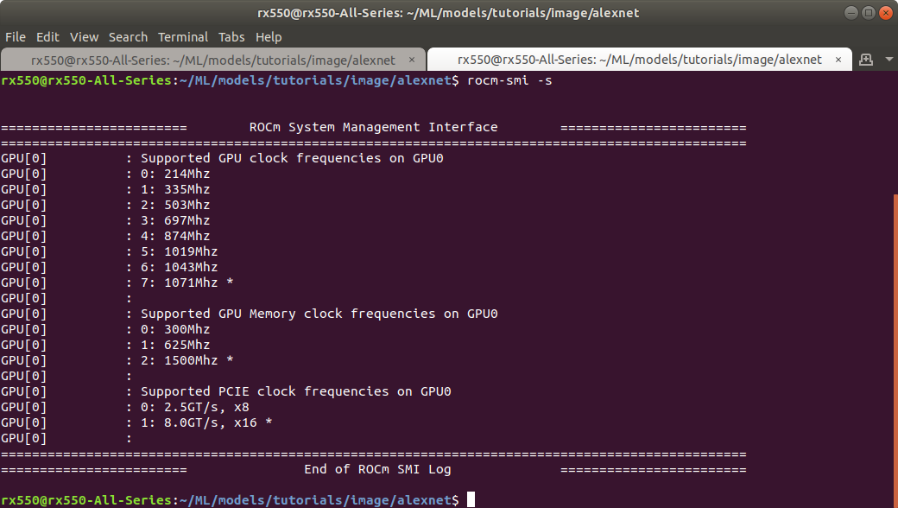The image size is (898, 508).
Task: Open the Tabs menu
Action: coord(231,37)
